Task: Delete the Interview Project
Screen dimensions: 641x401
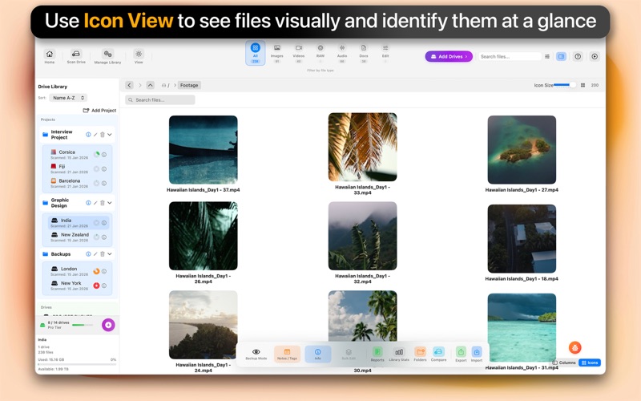Action: (103, 134)
